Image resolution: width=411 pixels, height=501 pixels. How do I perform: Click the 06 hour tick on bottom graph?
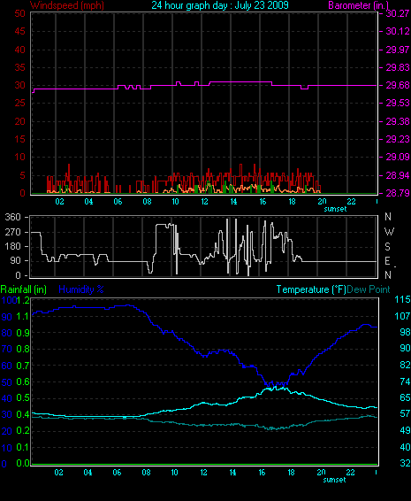(117, 473)
